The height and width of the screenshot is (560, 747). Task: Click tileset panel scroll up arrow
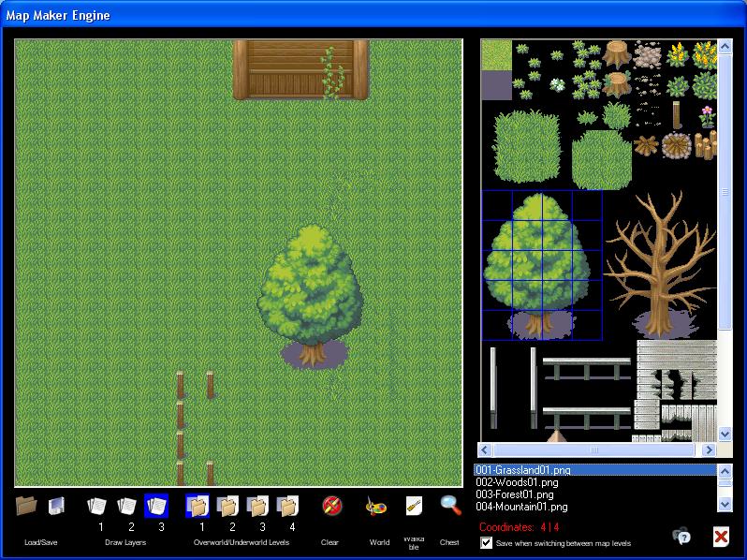pos(725,46)
